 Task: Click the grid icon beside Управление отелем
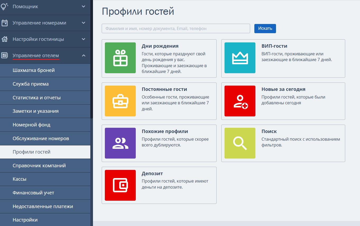(4, 55)
